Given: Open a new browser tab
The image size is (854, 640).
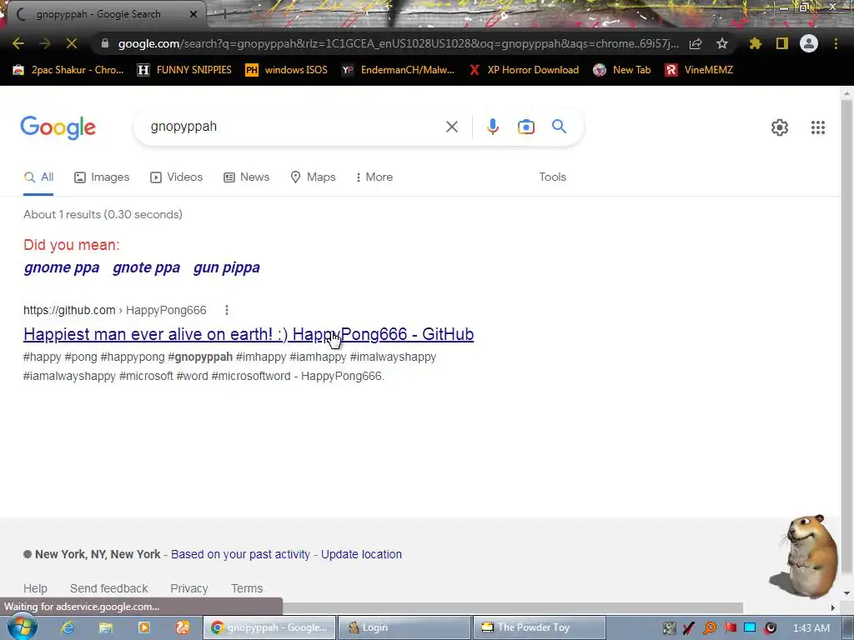Looking at the screenshot, I should [224, 15].
